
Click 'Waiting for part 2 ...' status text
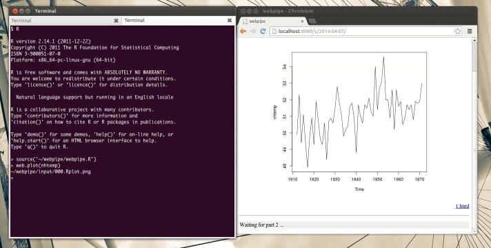pos(261,225)
